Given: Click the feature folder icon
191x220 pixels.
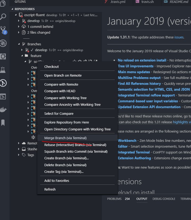Looking at the screenshot, I should click(x=26, y=56).
